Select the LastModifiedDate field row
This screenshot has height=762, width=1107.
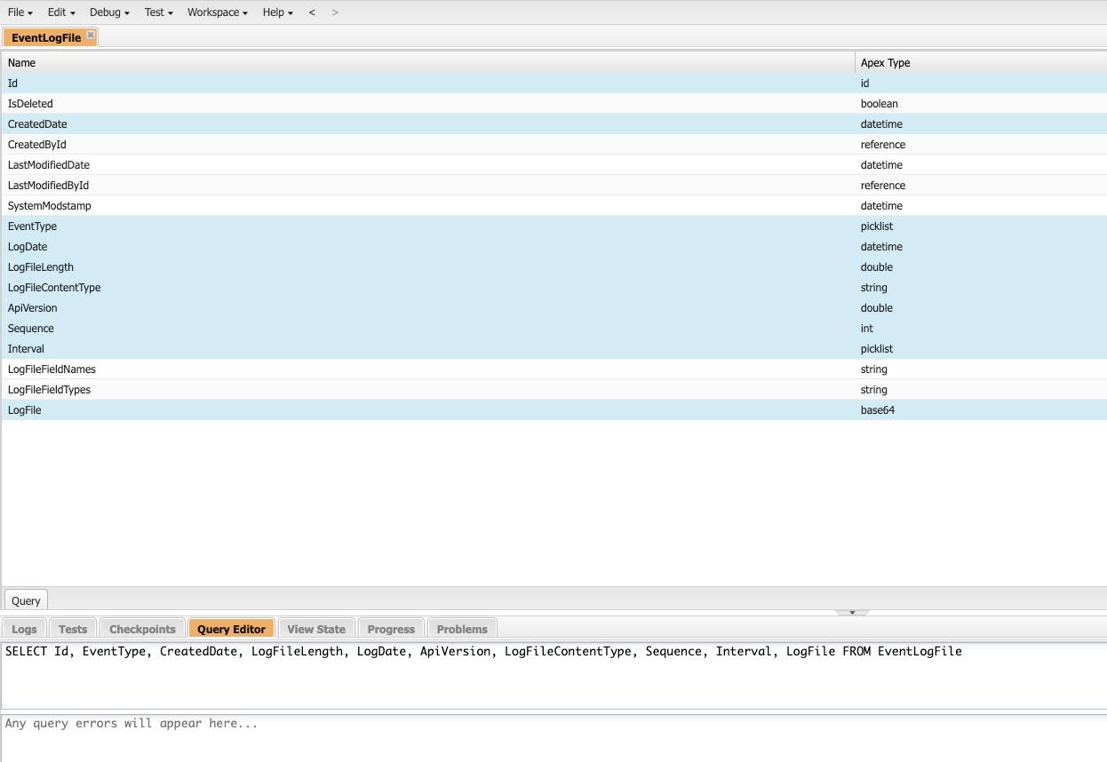pyautogui.click(x=553, y=165)
